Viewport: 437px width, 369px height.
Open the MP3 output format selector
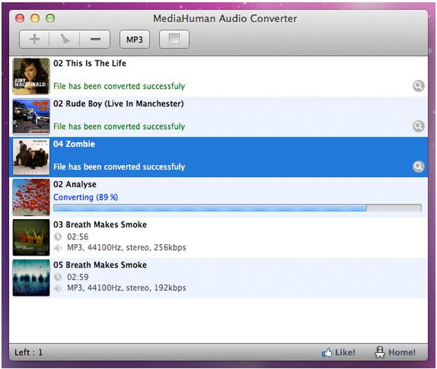coord(135,40)
